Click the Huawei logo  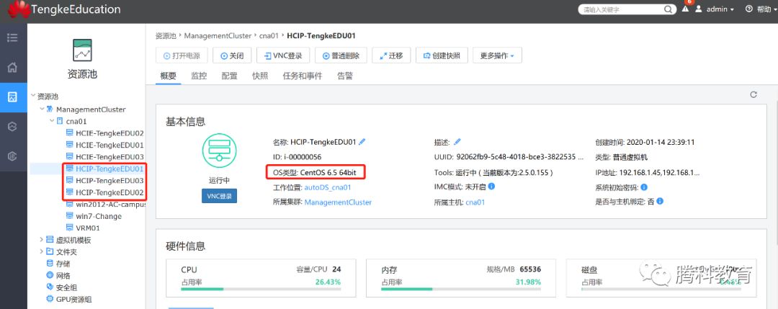click(19, 9)
